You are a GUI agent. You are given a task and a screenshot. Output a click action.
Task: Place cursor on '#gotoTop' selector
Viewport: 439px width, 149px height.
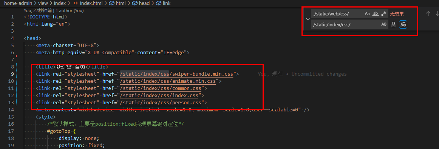click(59, 131)
